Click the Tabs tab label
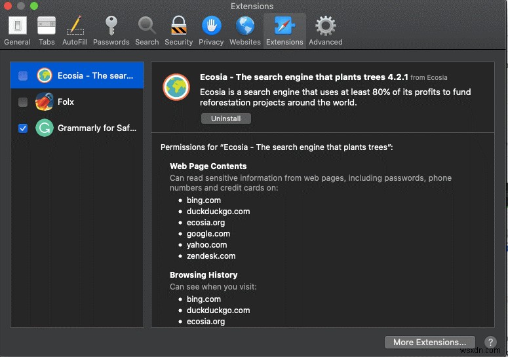This screenshot has width=508, height=357. coord(47,42)
